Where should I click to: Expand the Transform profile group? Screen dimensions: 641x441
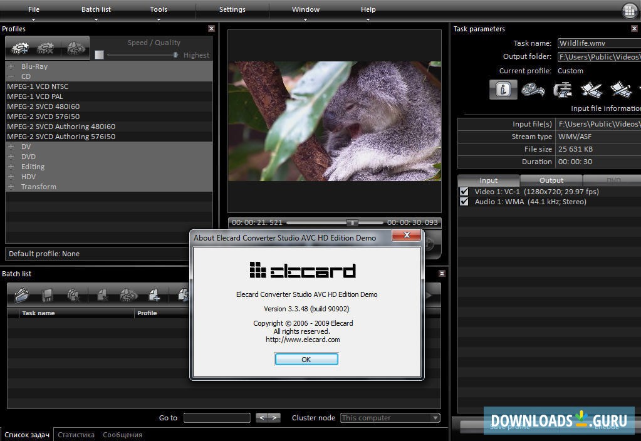pos(11,187)
